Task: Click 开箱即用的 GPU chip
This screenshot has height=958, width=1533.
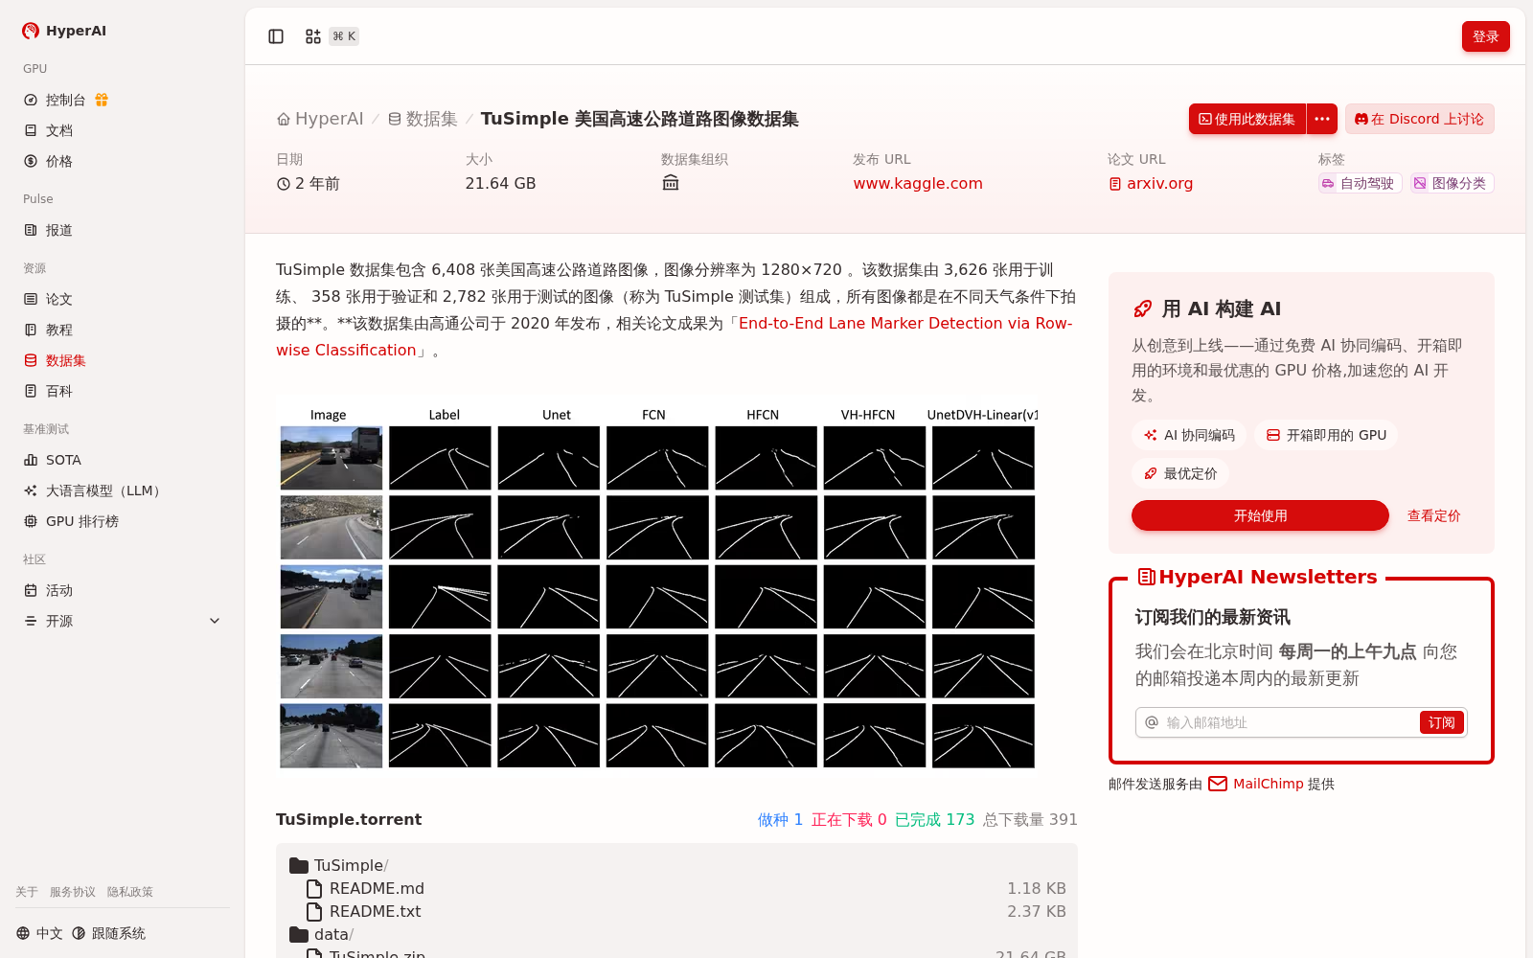Action: point(1326,435)
